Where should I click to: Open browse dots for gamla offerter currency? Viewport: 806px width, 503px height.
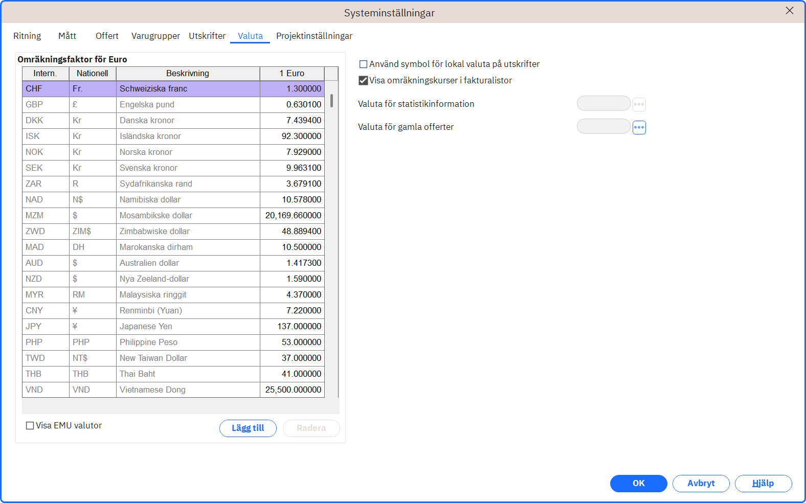click(639, 127)
